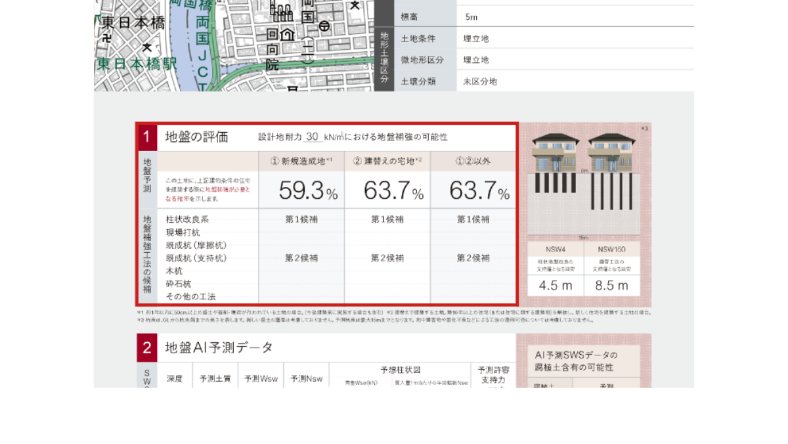Click the shrine icon beside 回向院 on map
The height and width of the screenshot is (444, 788).
[287, 34]
